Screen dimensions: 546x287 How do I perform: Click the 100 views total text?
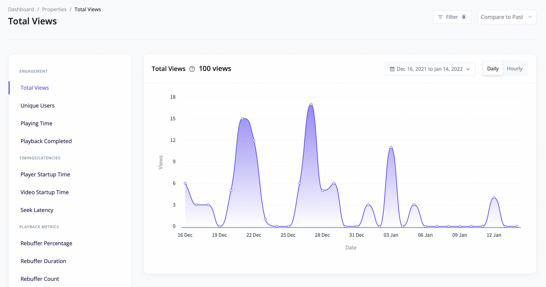pyautogui.click(x=215, y=69)
